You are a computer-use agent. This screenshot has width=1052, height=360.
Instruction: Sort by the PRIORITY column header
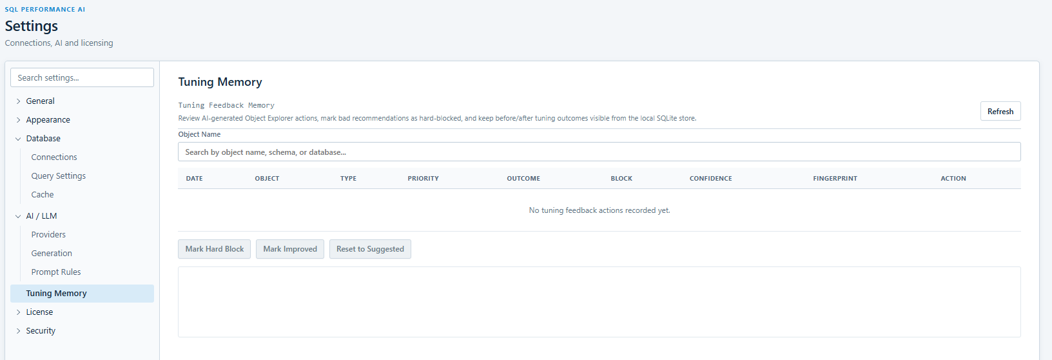(x=423, y=179)
